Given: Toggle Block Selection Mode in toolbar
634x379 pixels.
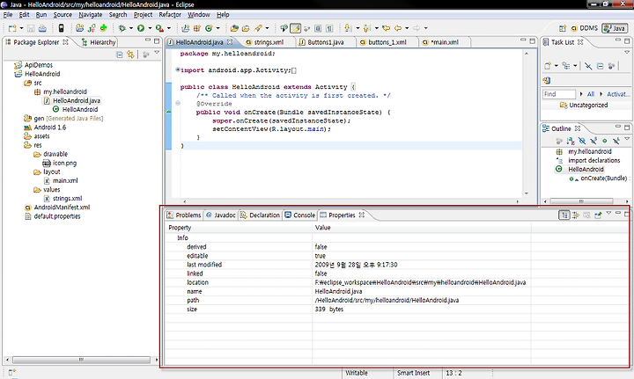Looking at the screenshot, I should coord(318,28).
